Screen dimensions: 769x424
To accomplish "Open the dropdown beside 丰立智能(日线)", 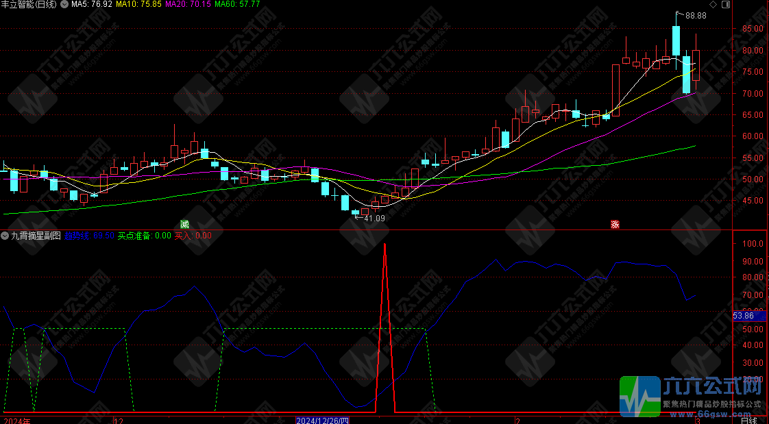I will (x=66, y=5).
